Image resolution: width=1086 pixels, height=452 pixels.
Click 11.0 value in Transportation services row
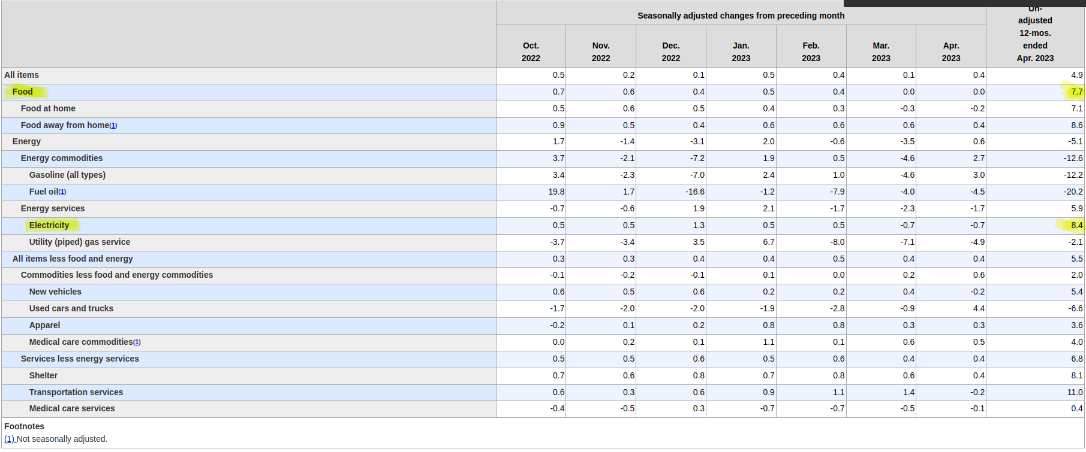point(1075,392)
